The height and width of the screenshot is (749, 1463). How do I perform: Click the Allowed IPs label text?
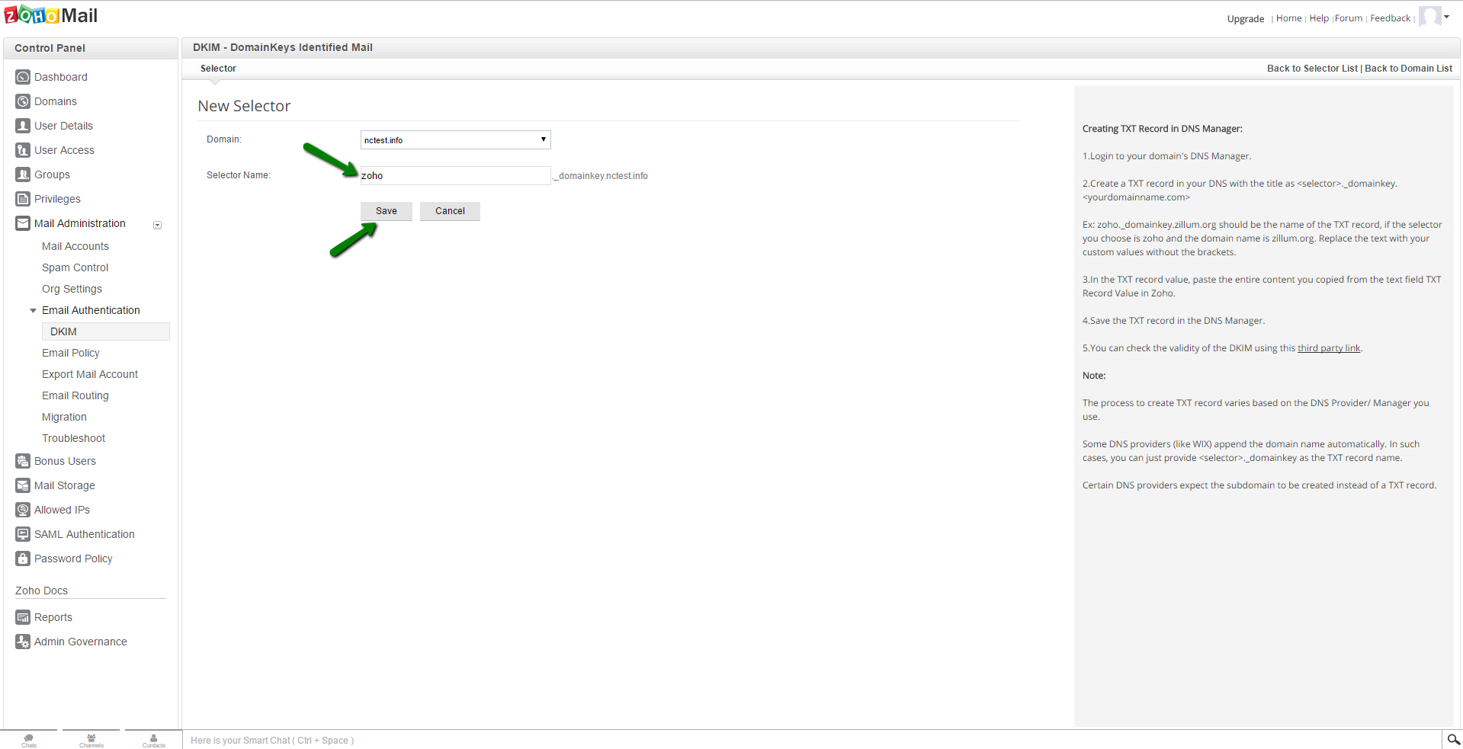(62, 510)
